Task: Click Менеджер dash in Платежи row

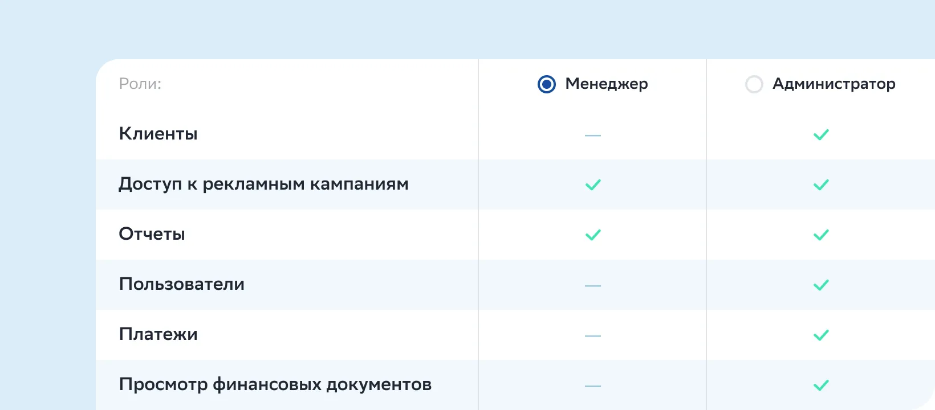Action: point(593,336)
